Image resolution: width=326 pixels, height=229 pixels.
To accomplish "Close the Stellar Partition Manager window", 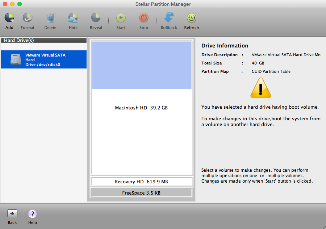I will coord(5,4).
